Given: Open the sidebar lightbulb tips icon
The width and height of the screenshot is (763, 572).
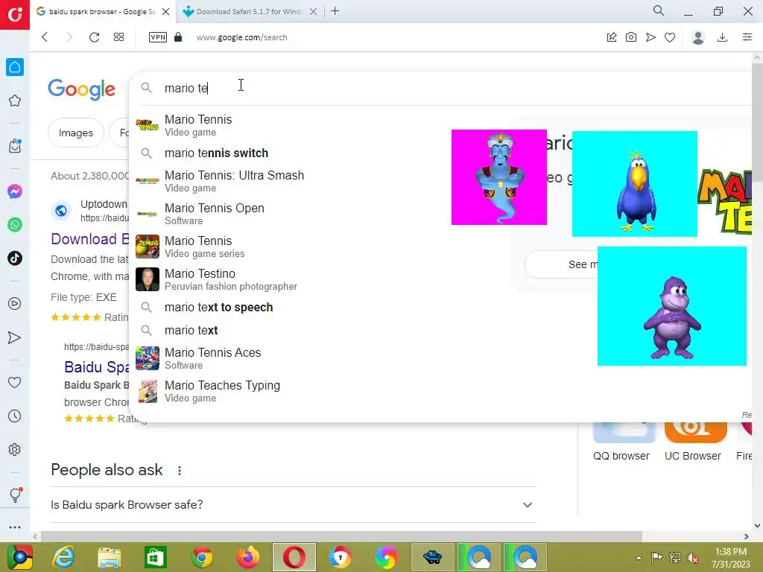Looking at the screenshot, I should [15, 495].
